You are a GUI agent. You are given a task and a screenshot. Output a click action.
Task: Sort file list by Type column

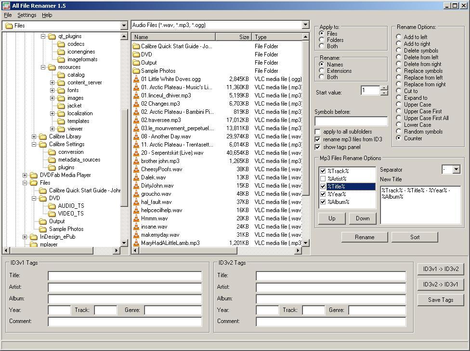[277, 37]
